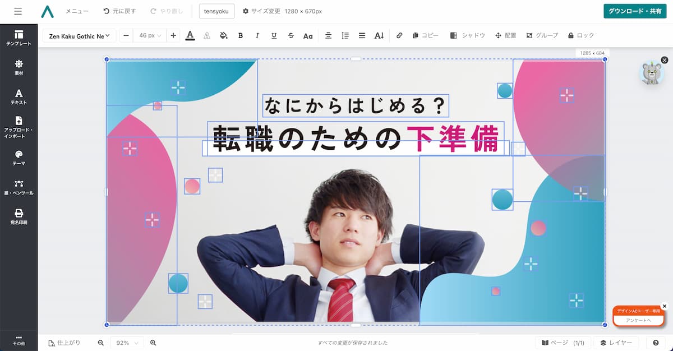Decrease font size with minus

tap(126, 35)
